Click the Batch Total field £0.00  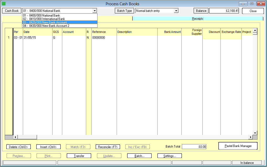coord(194,146)
